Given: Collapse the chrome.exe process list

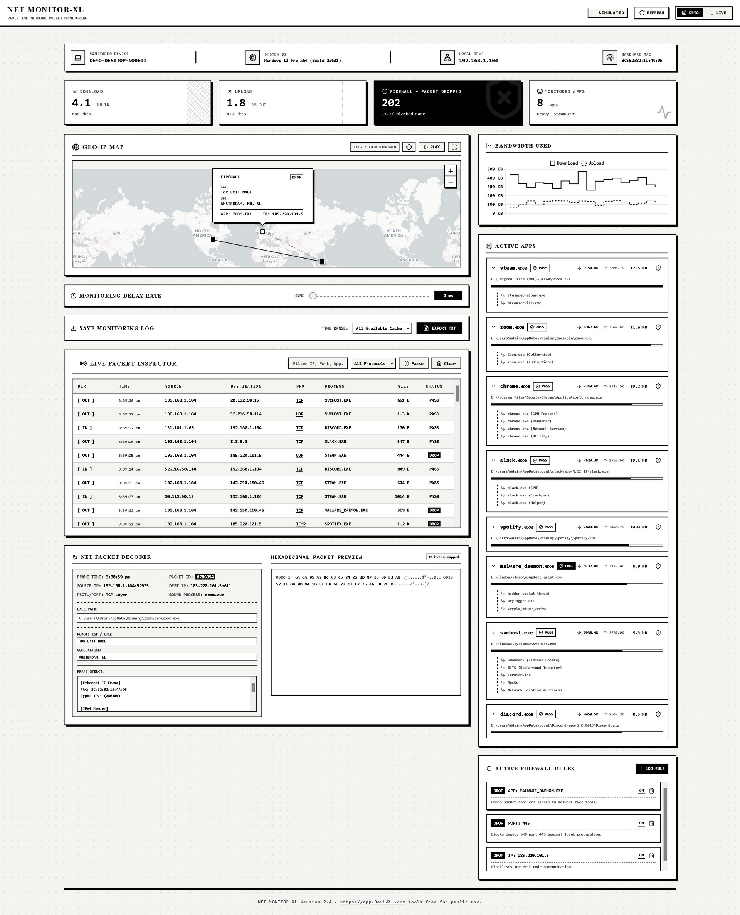Looking at the screenshot, I should [x=493, y=387].
